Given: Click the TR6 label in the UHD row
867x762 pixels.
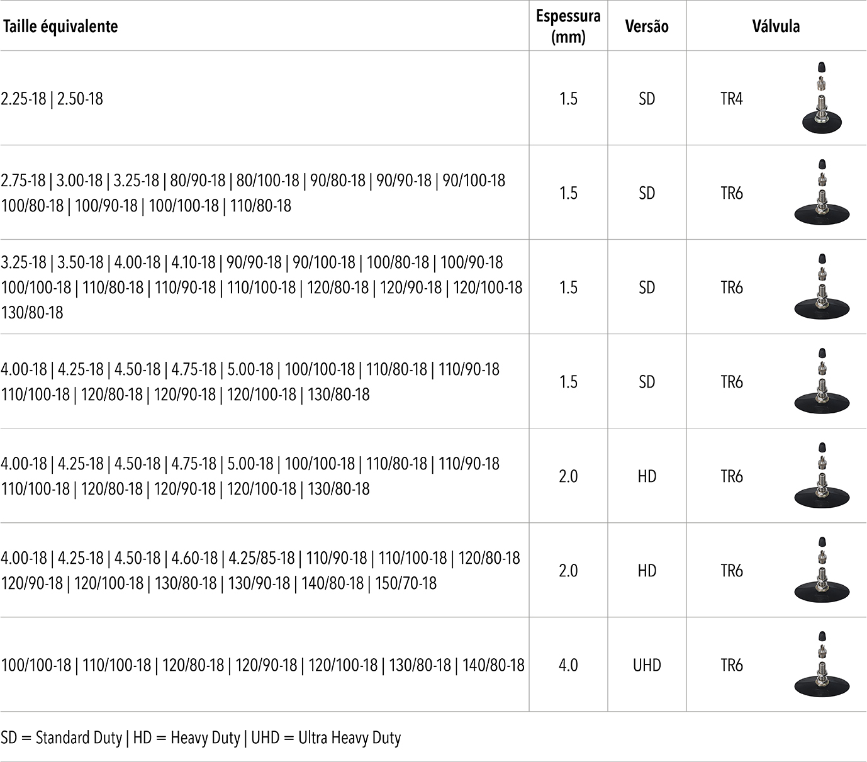Looking at the screenshot, I should tap(732, 665).
